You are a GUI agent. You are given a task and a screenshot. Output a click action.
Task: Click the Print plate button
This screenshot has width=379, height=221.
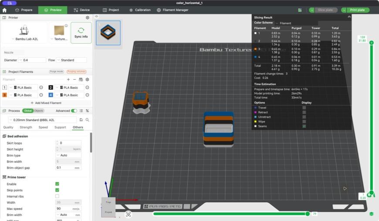pyautogui.click(x=355, y=10)
